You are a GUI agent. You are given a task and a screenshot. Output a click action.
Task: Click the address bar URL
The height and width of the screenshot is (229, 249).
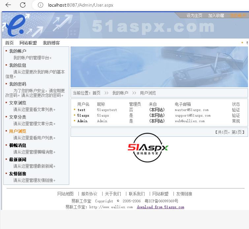click(81, 5)
